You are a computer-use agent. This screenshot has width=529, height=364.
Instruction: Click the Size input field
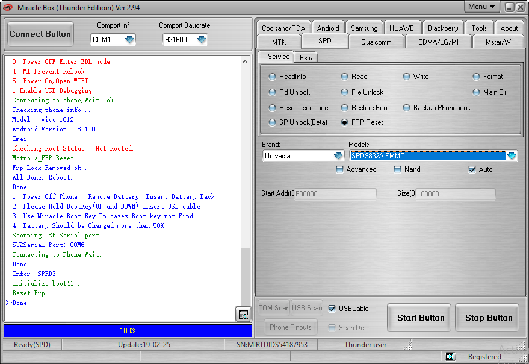point(456,194)
